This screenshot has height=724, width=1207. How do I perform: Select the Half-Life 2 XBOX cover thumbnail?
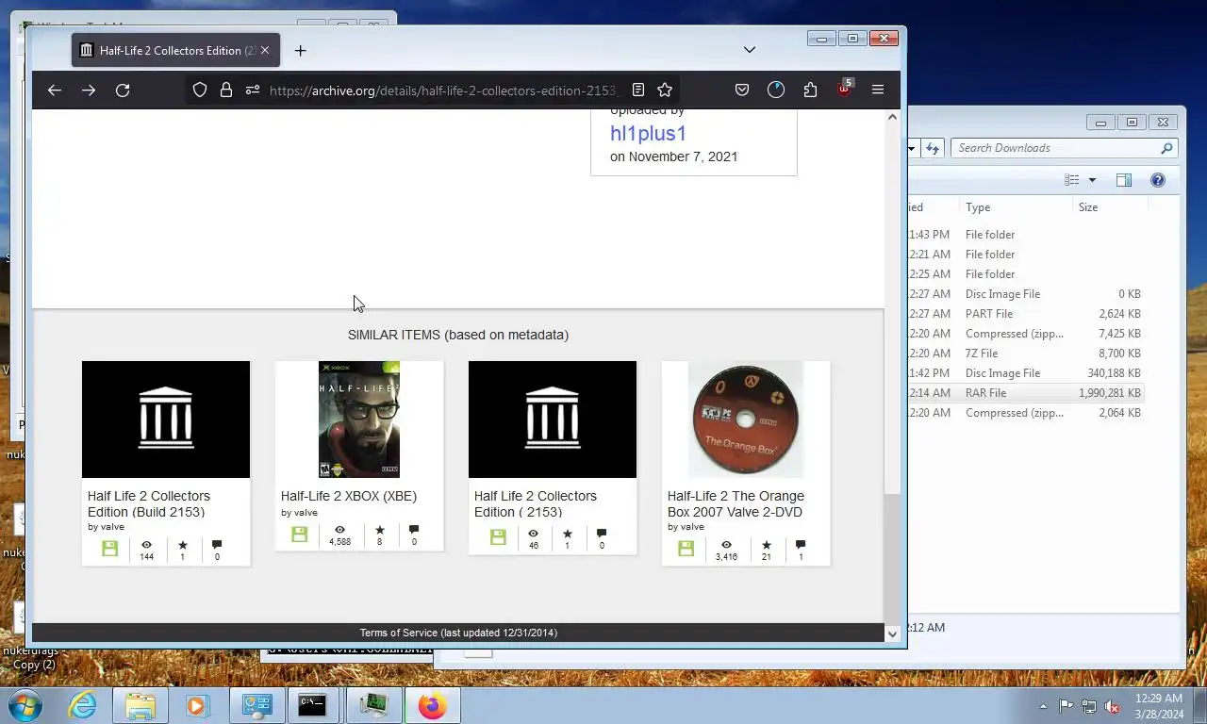359,420
